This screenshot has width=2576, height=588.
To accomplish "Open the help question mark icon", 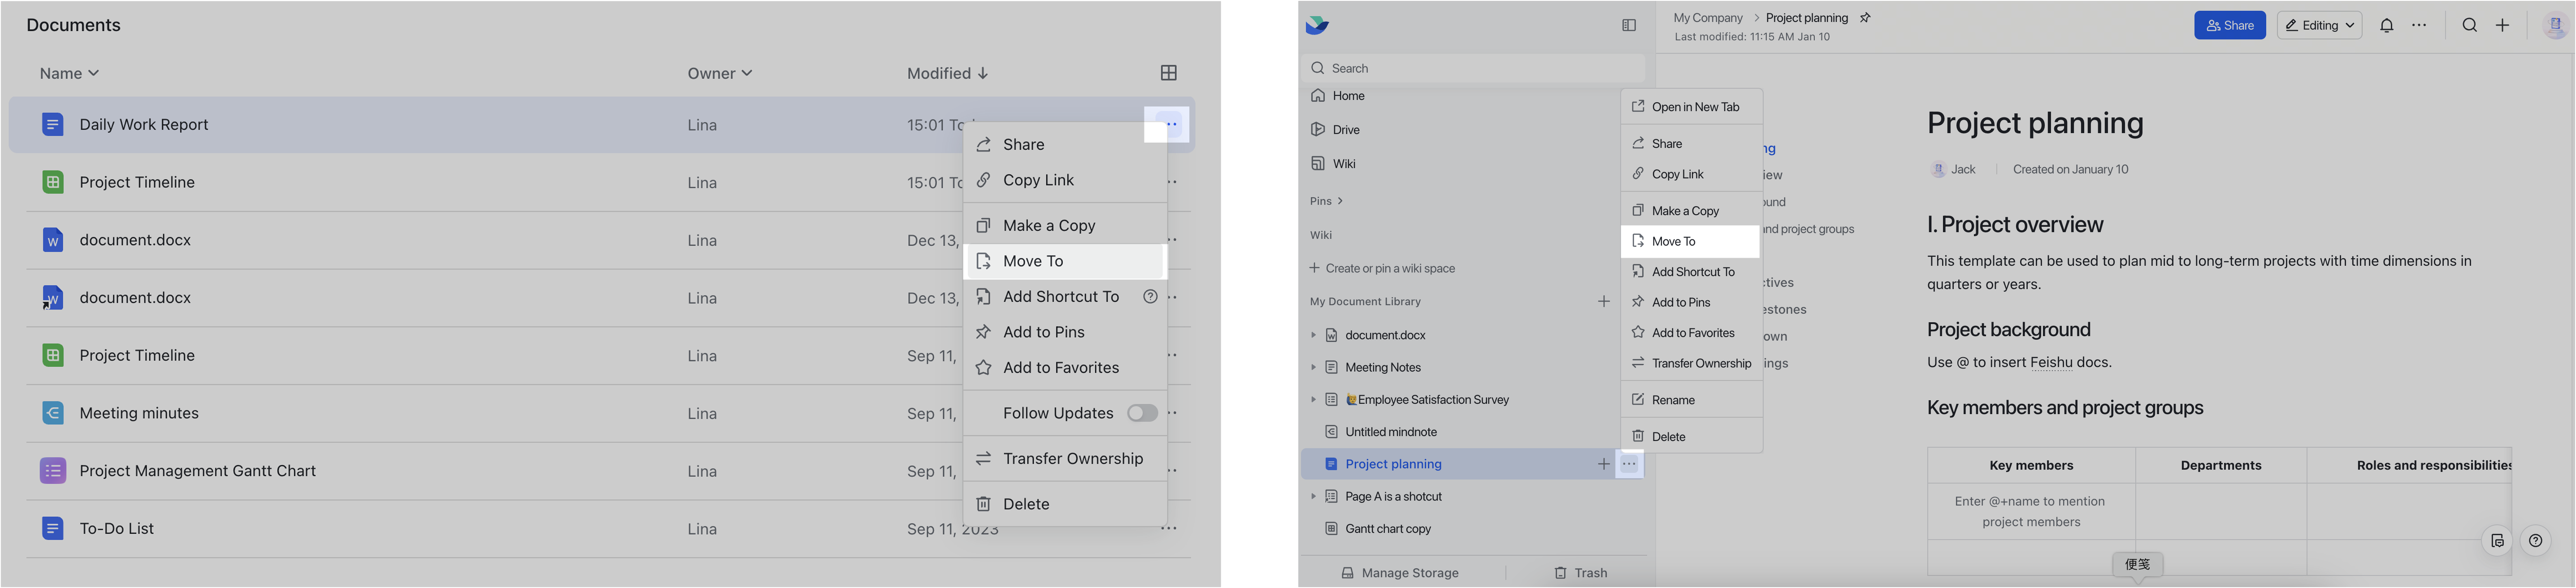I will [x=2535, y=541].
